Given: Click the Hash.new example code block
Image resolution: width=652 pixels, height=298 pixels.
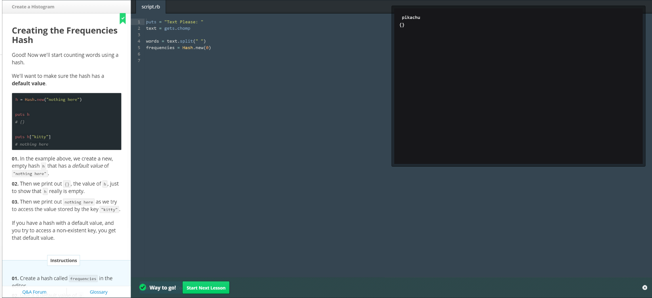Looking at the screenshot, I should point(66,121).
